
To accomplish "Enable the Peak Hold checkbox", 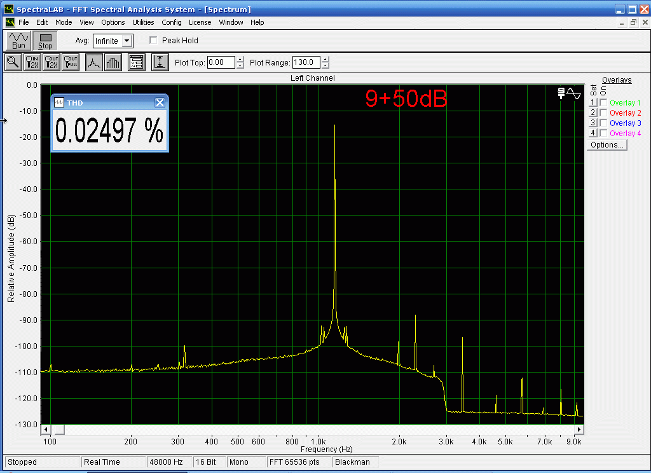I will pyautogui.click(x=153, y=41).
